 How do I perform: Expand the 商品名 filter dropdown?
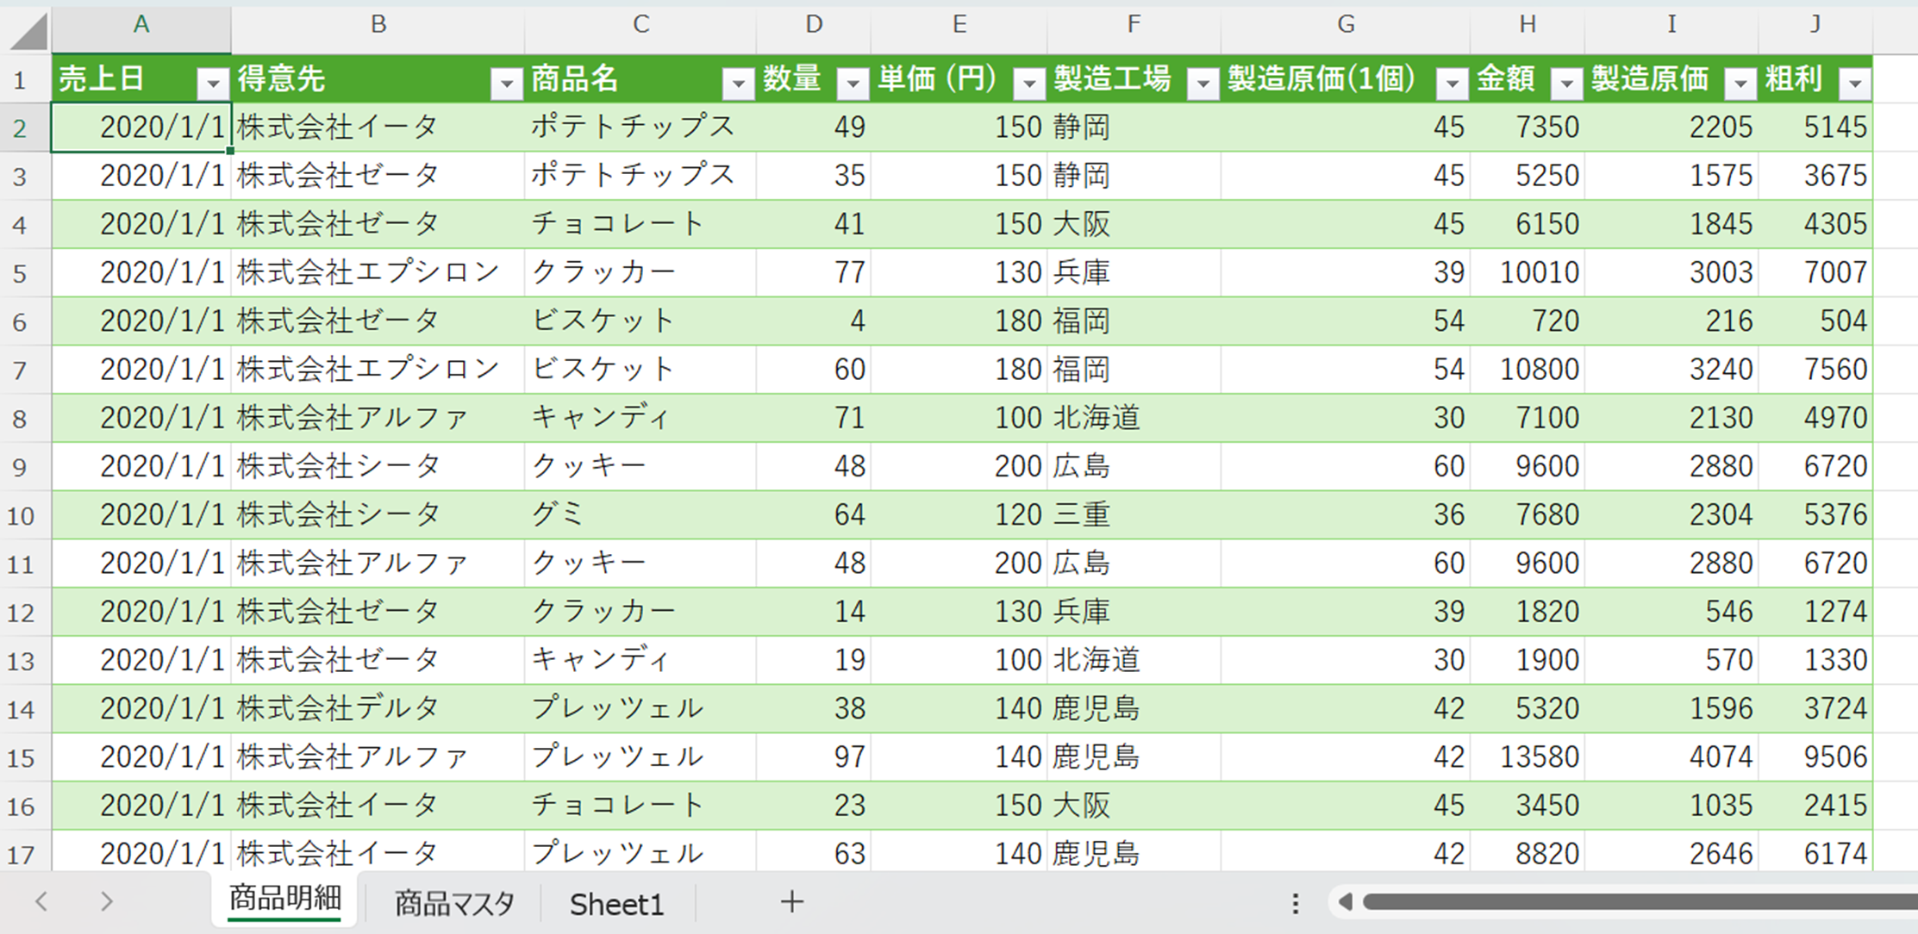tap(738, 83)
